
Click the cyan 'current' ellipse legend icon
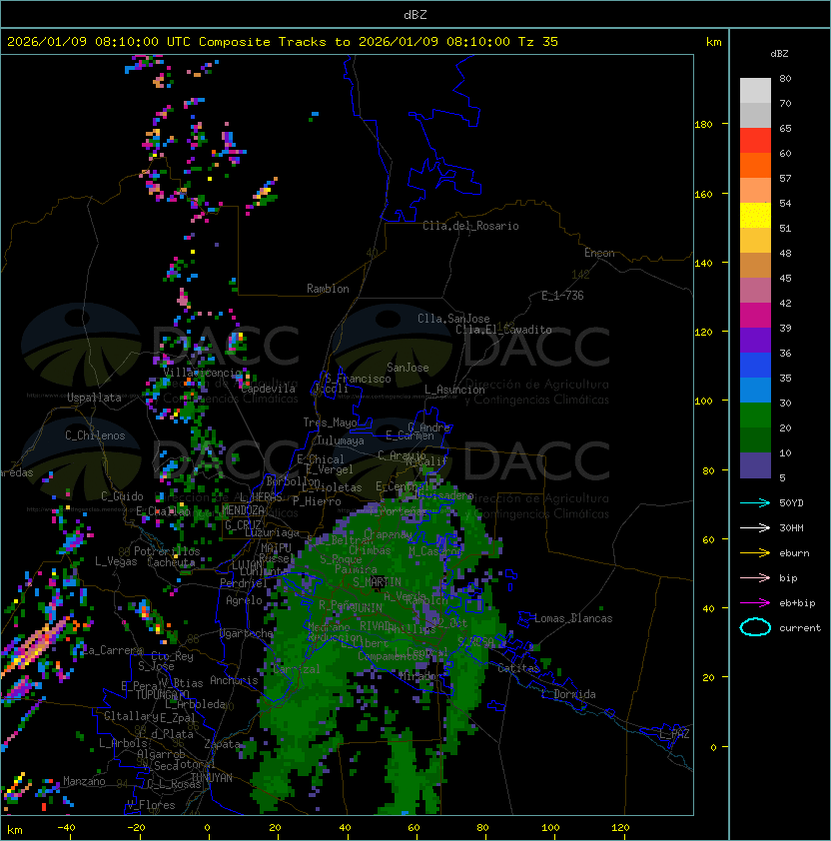pos(755,627)
